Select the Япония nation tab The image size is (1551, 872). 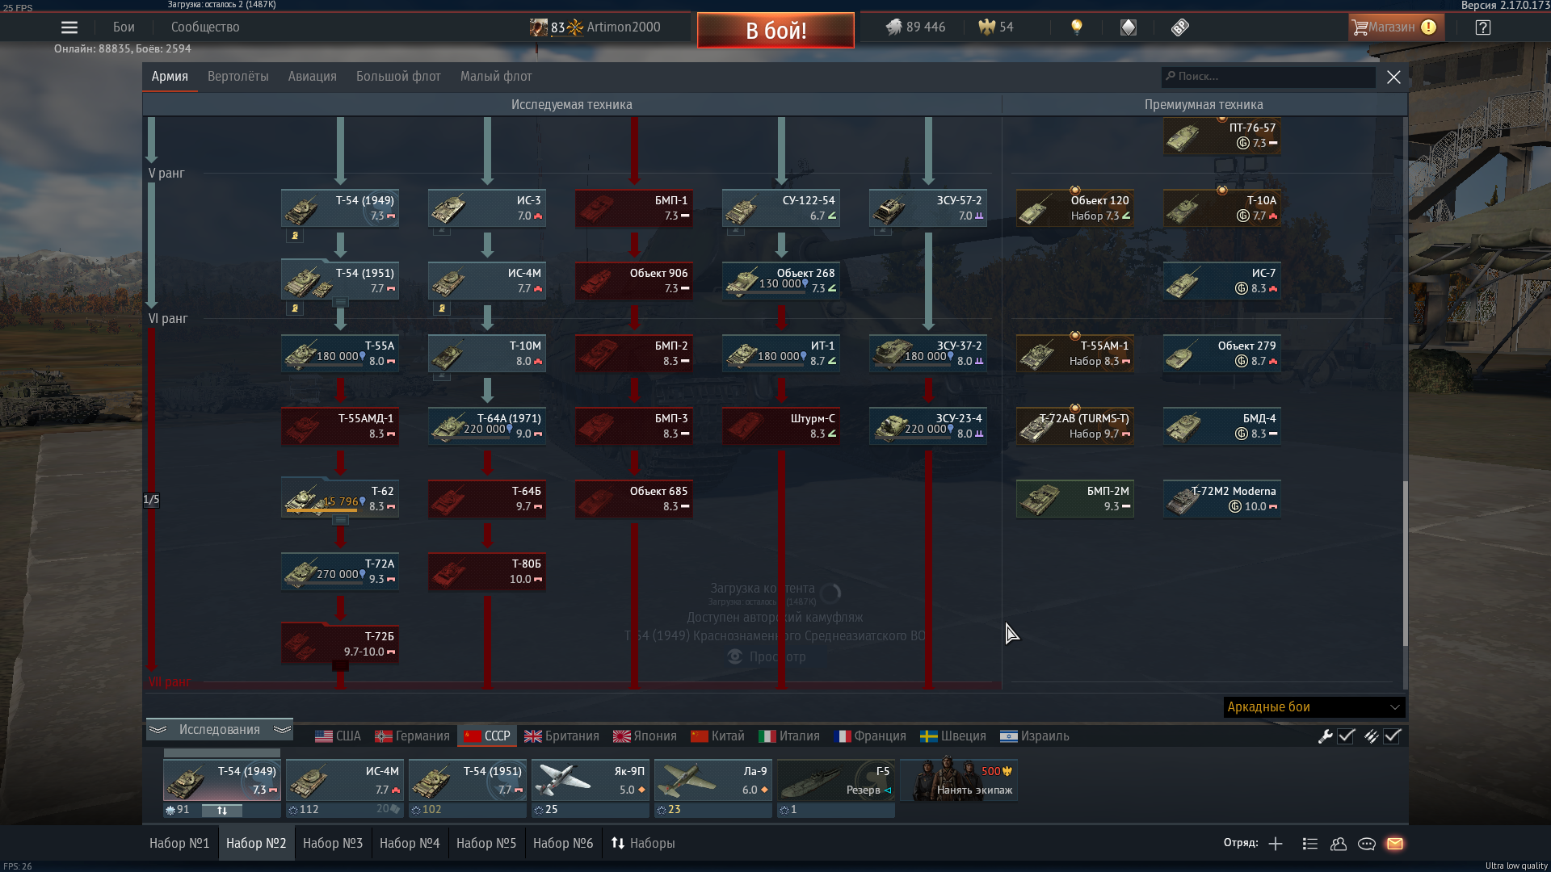coord(645,736)
